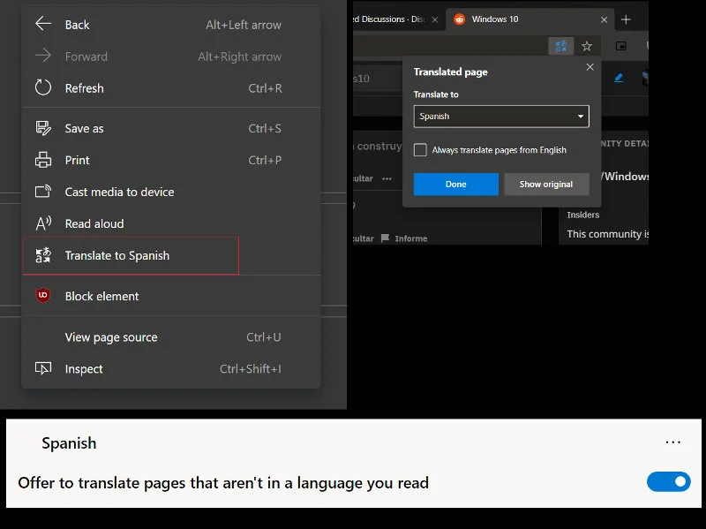This screenshot has height=529, width=706.
Task: Click the uBlock Origin shield icon
Action: click(42, 294)
